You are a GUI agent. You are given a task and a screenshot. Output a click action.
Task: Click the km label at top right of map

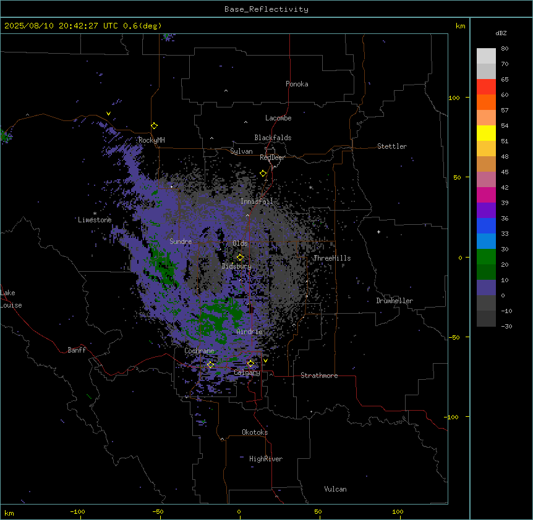coord(460,26)
